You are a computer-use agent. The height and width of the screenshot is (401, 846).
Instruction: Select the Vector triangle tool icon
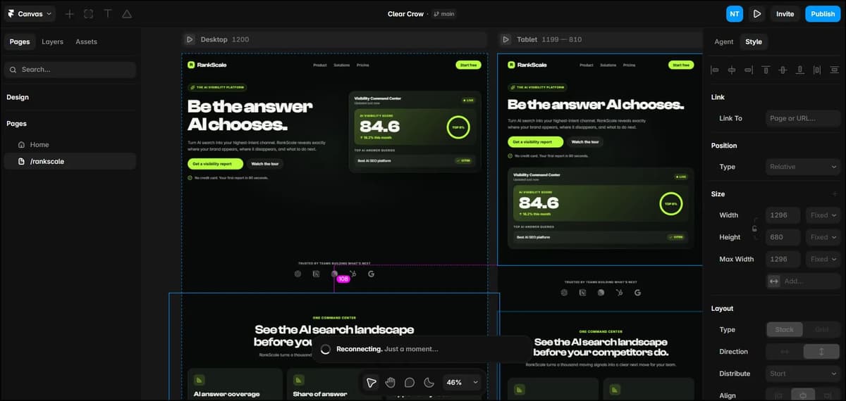click(127, 13)
